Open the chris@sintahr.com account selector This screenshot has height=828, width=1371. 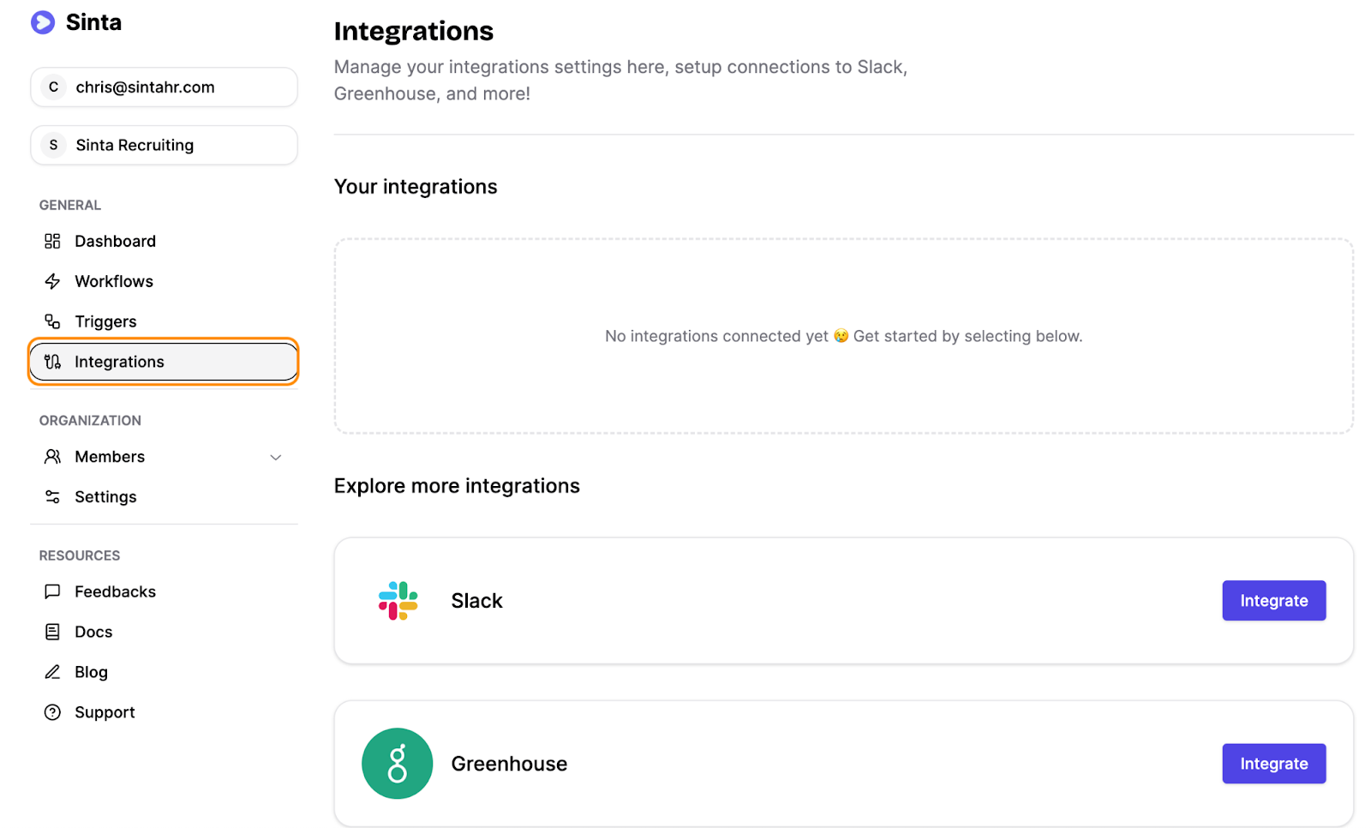click(x=164, y=87)
